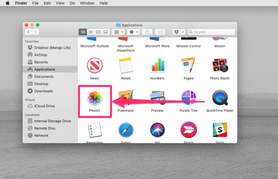
Task: Open the Edit menu
Action: click(x=47, y=3)
